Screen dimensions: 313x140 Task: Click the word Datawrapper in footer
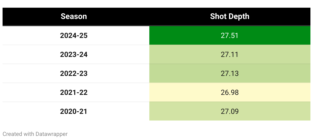(x=52, y=134)
